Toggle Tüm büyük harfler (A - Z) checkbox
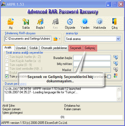 [7, 57]
